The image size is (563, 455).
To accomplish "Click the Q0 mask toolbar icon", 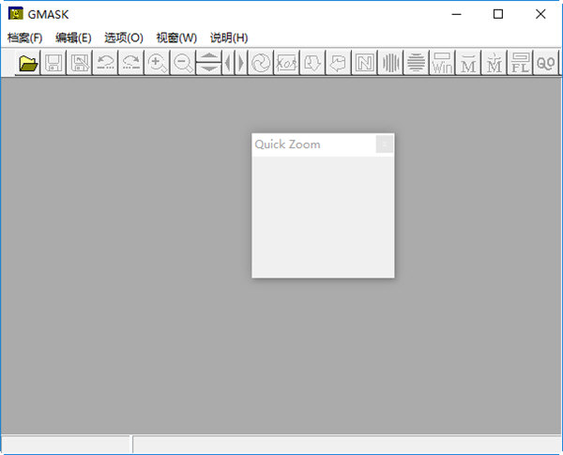I will tap(545, 64).
